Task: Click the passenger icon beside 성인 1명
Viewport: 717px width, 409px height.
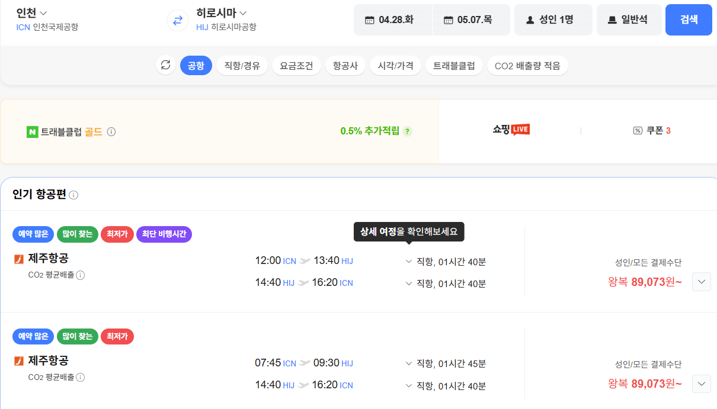Action: [529, 20]
